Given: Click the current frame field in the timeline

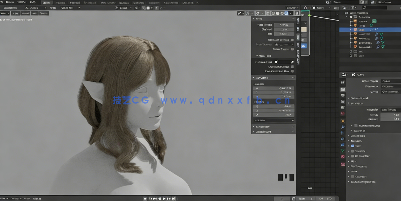Looking at the screenshot, I should point(282,198).
